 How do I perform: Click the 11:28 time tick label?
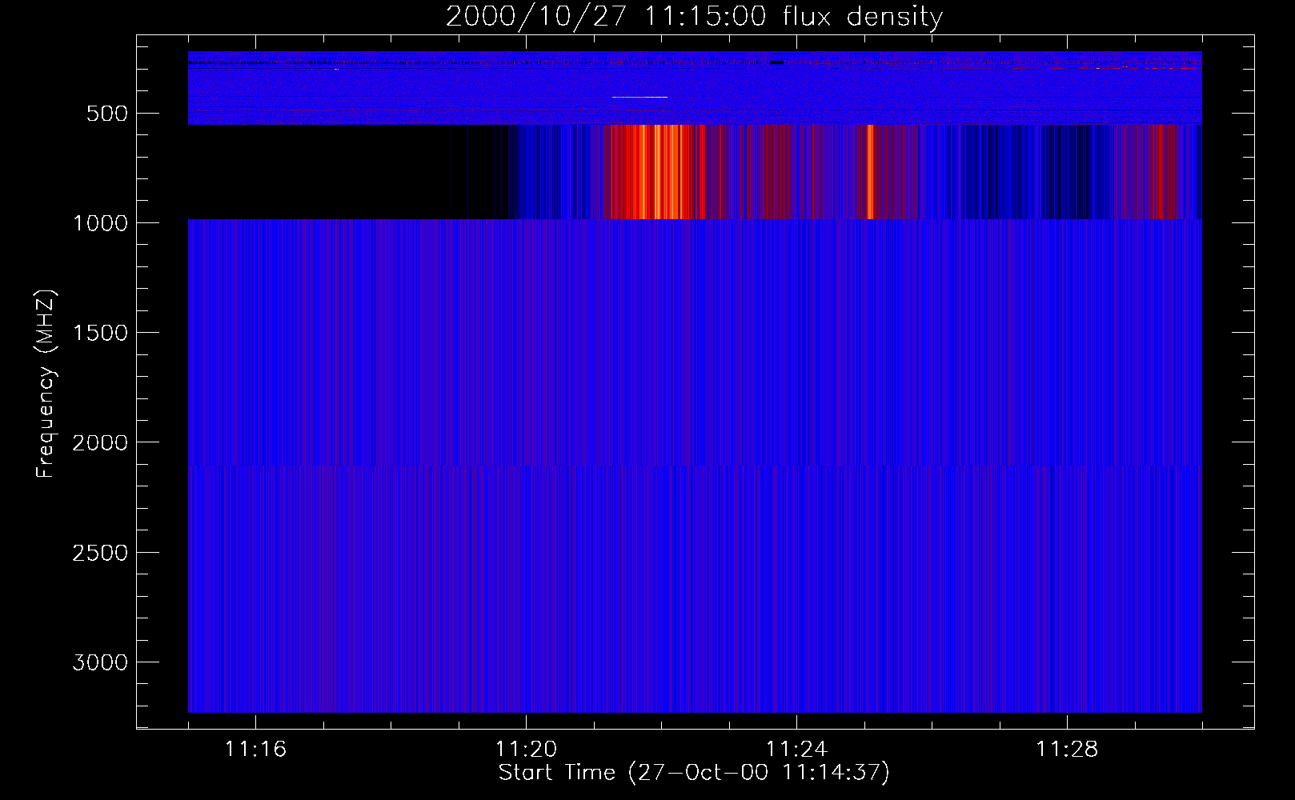tap(1067, 749)
